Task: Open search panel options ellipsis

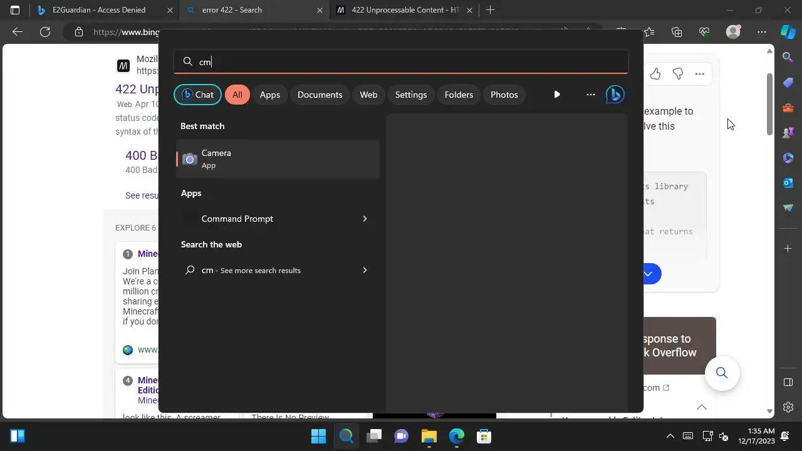Action: 590,95
